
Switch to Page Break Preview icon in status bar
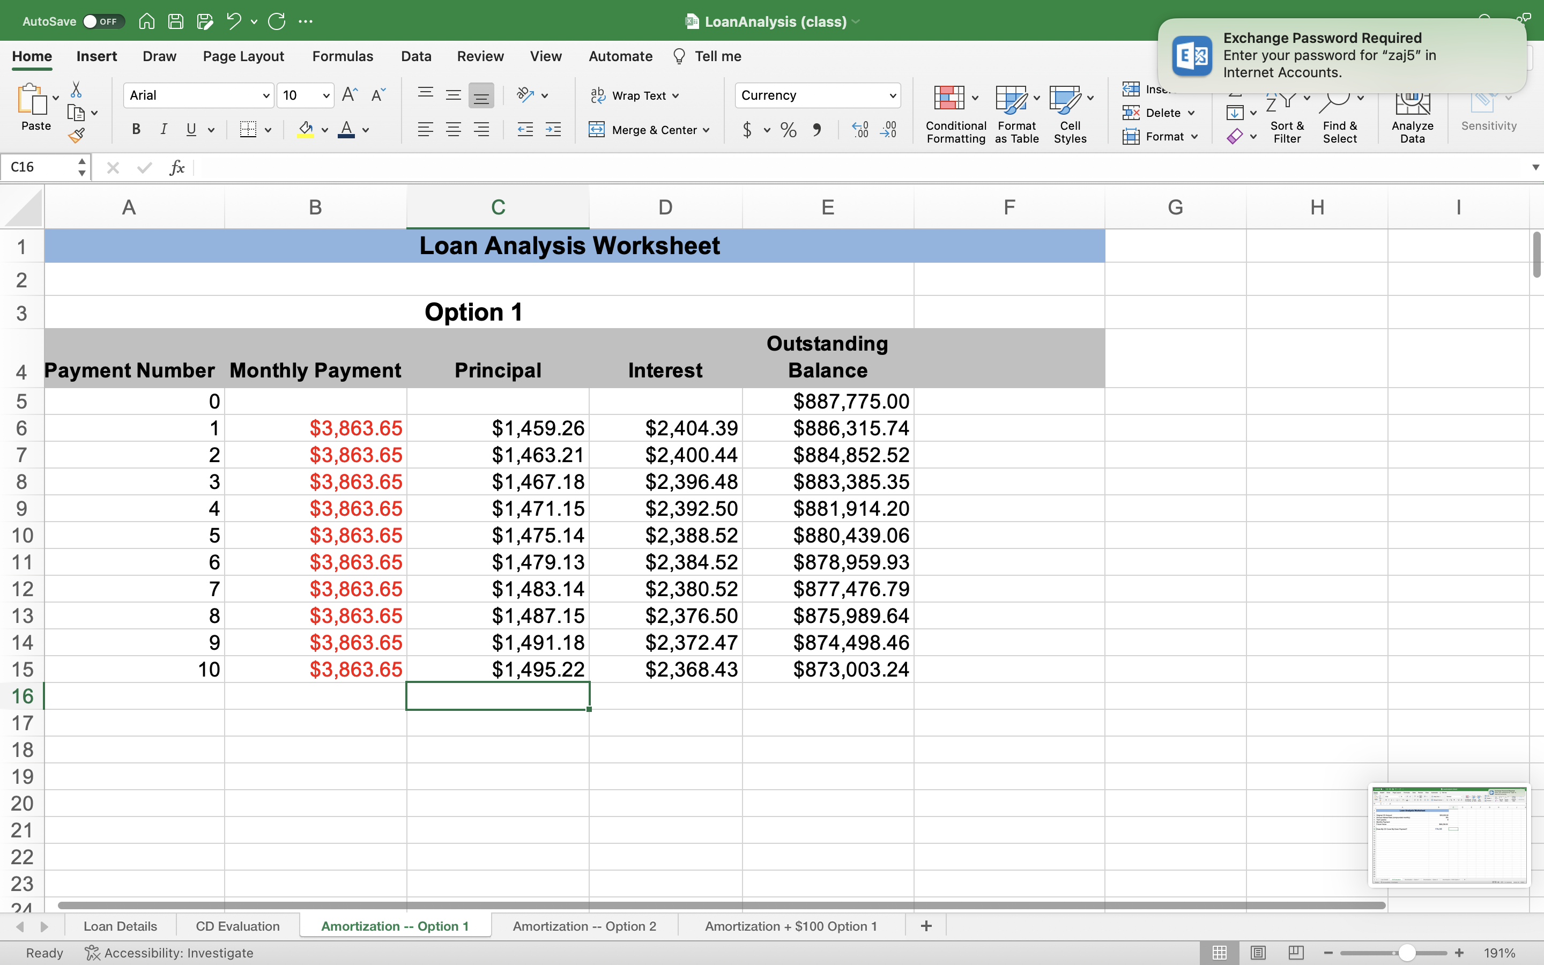pyautogui.click(x=1296, y=953)
